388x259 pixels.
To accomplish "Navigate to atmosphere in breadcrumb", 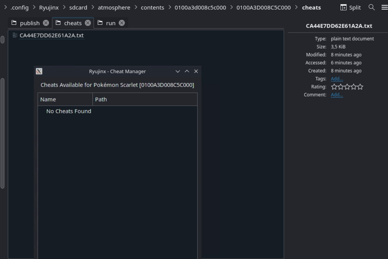I will (114, 7).
